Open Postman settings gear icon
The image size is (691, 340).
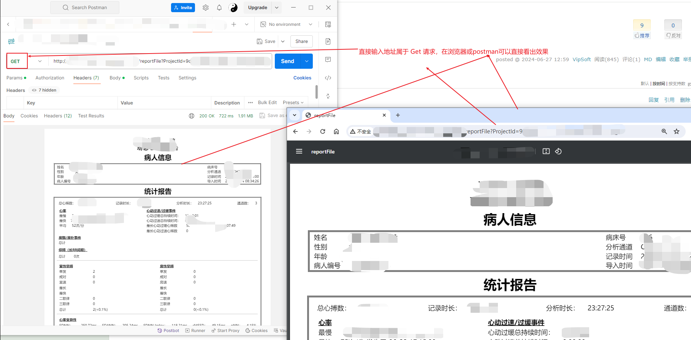[206, 8]
